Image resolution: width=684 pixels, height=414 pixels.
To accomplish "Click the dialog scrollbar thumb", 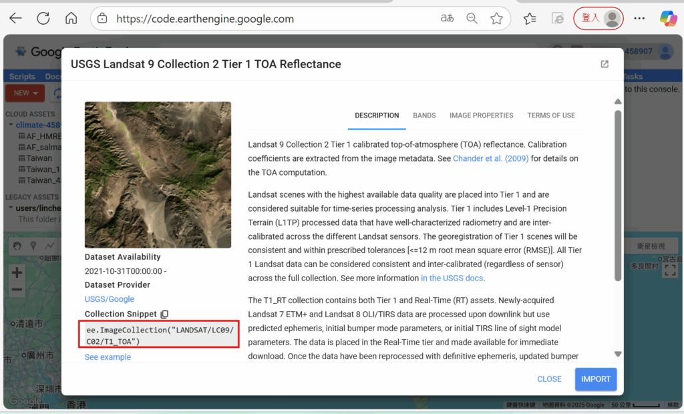I will pos(618,196).
